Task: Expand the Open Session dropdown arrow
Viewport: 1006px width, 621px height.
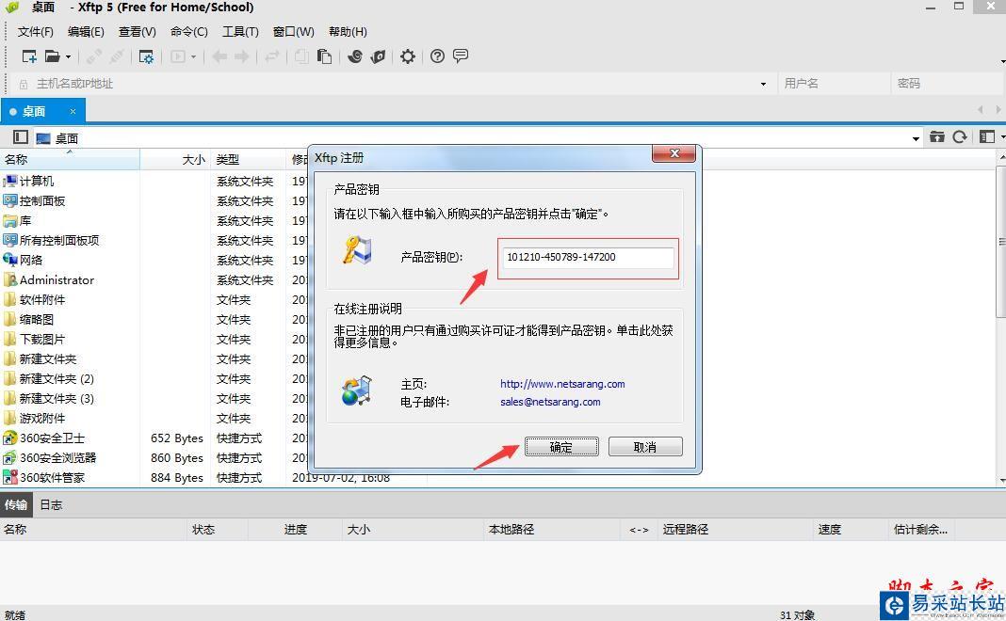Action: (x=68, y=57)
